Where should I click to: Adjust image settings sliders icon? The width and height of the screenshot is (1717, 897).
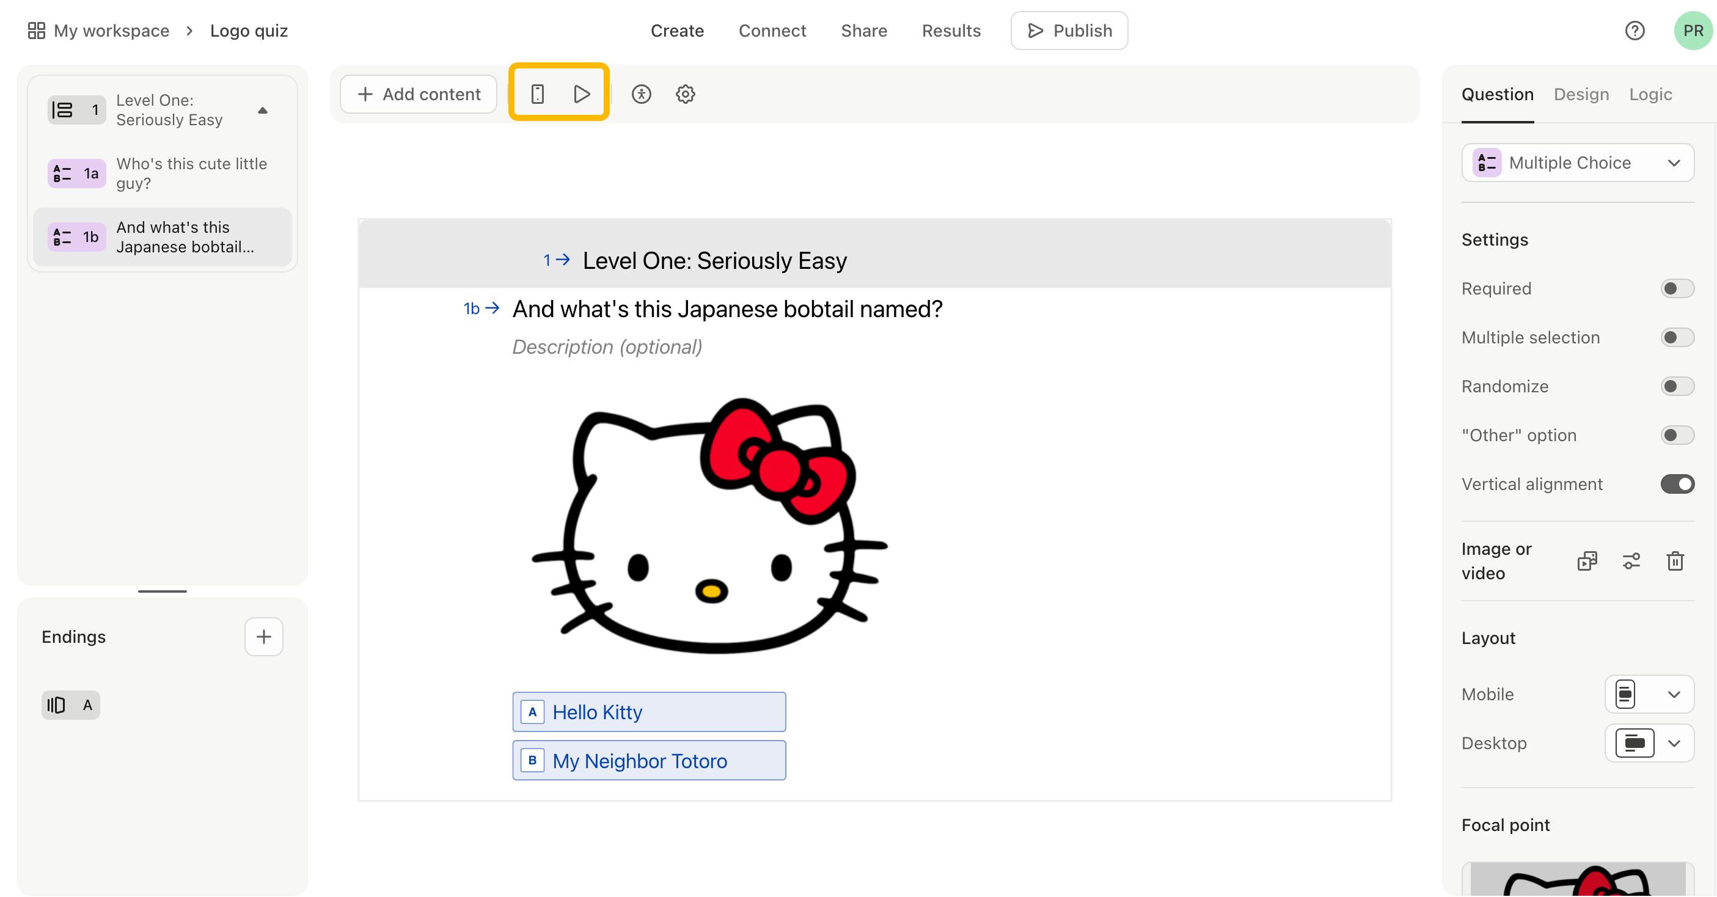point(1631,561)
